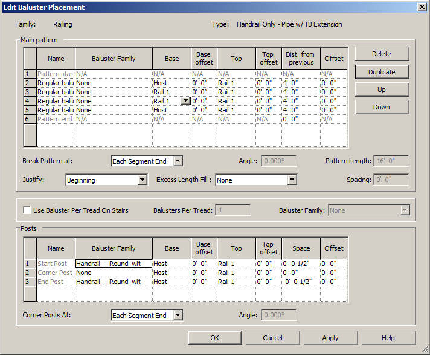Open Help for baluster placement
Image resolution: width=430 pixels, height=356 pixels.
388,338
